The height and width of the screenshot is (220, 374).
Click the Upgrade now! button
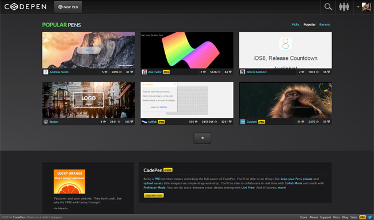point(154,195)
